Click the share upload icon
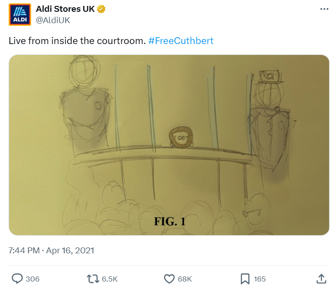The image size is (330, 291). coord(321,279)
